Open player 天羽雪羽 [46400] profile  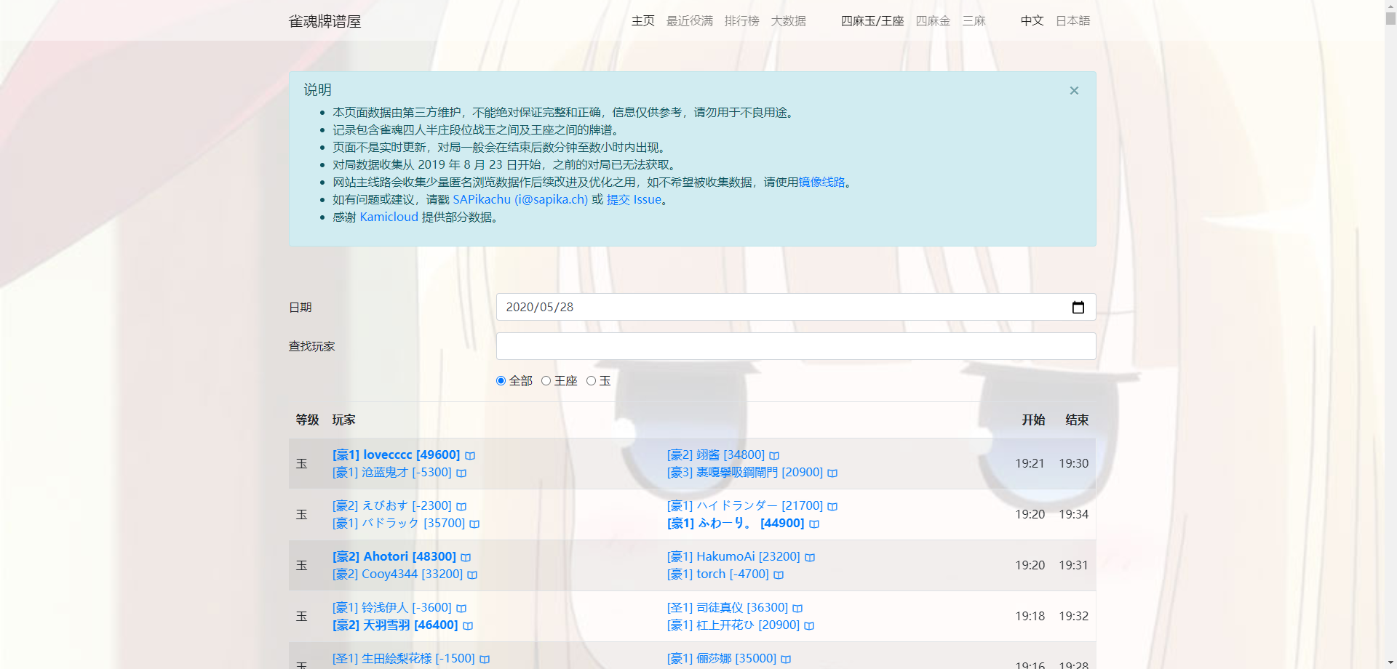395,625
